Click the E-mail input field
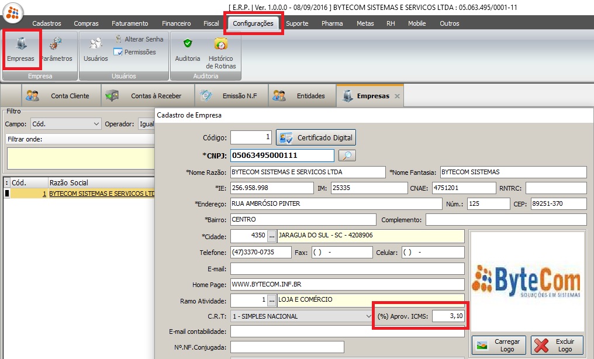This screenshot has width=594, height=359. click(x=347, y=268)
